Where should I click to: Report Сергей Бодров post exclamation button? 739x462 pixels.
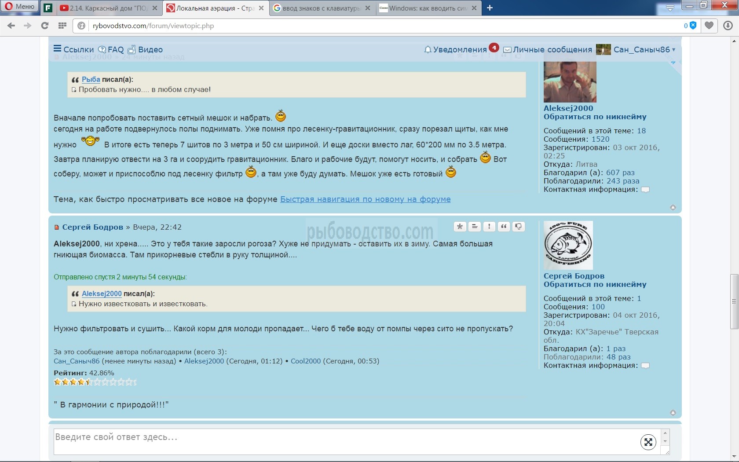tap(489, 227)
